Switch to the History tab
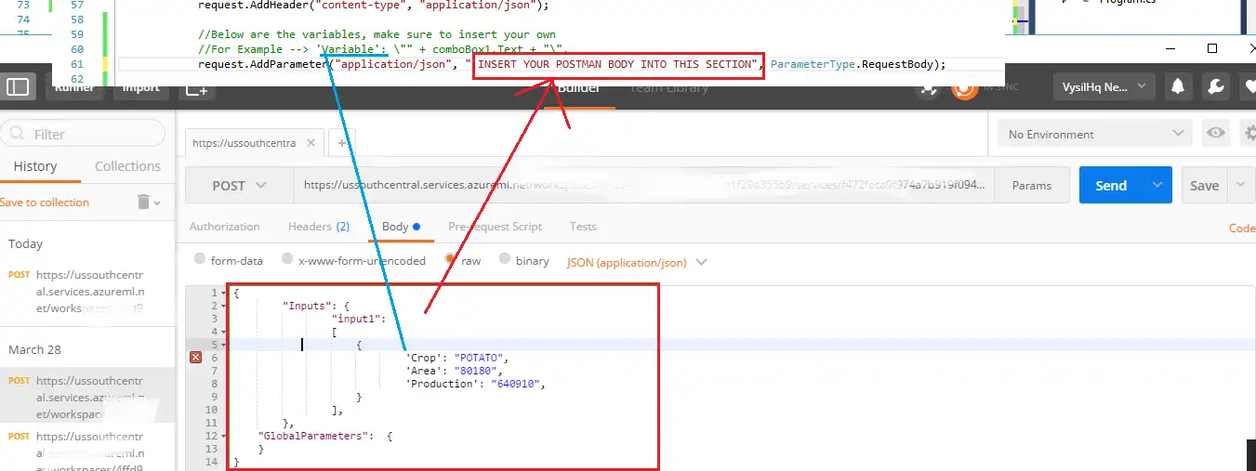Image resolution: width=1256 pixels, height=471 pixels. point(35,166)
